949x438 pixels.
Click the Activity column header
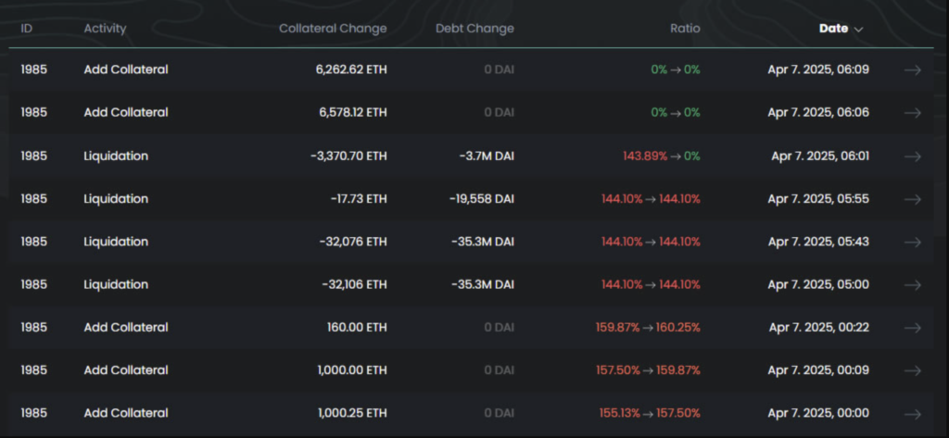105,29
